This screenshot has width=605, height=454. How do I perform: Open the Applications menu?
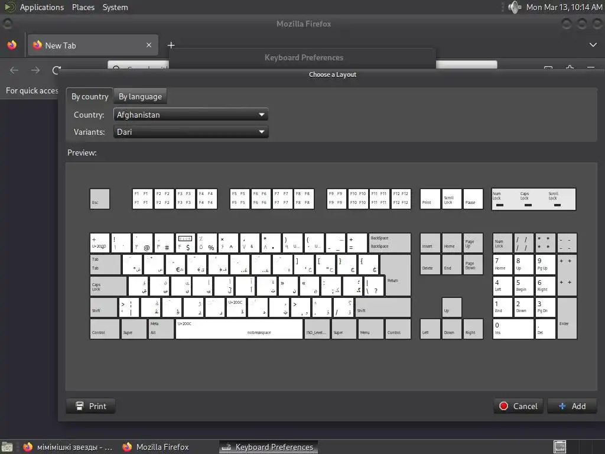[42, 7]
